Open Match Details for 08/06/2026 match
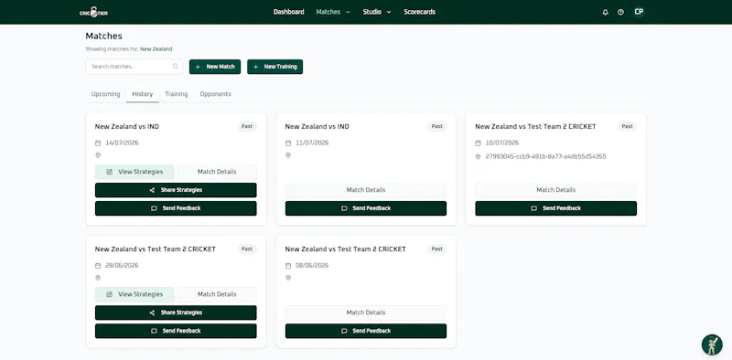 [x=365, y=312]
